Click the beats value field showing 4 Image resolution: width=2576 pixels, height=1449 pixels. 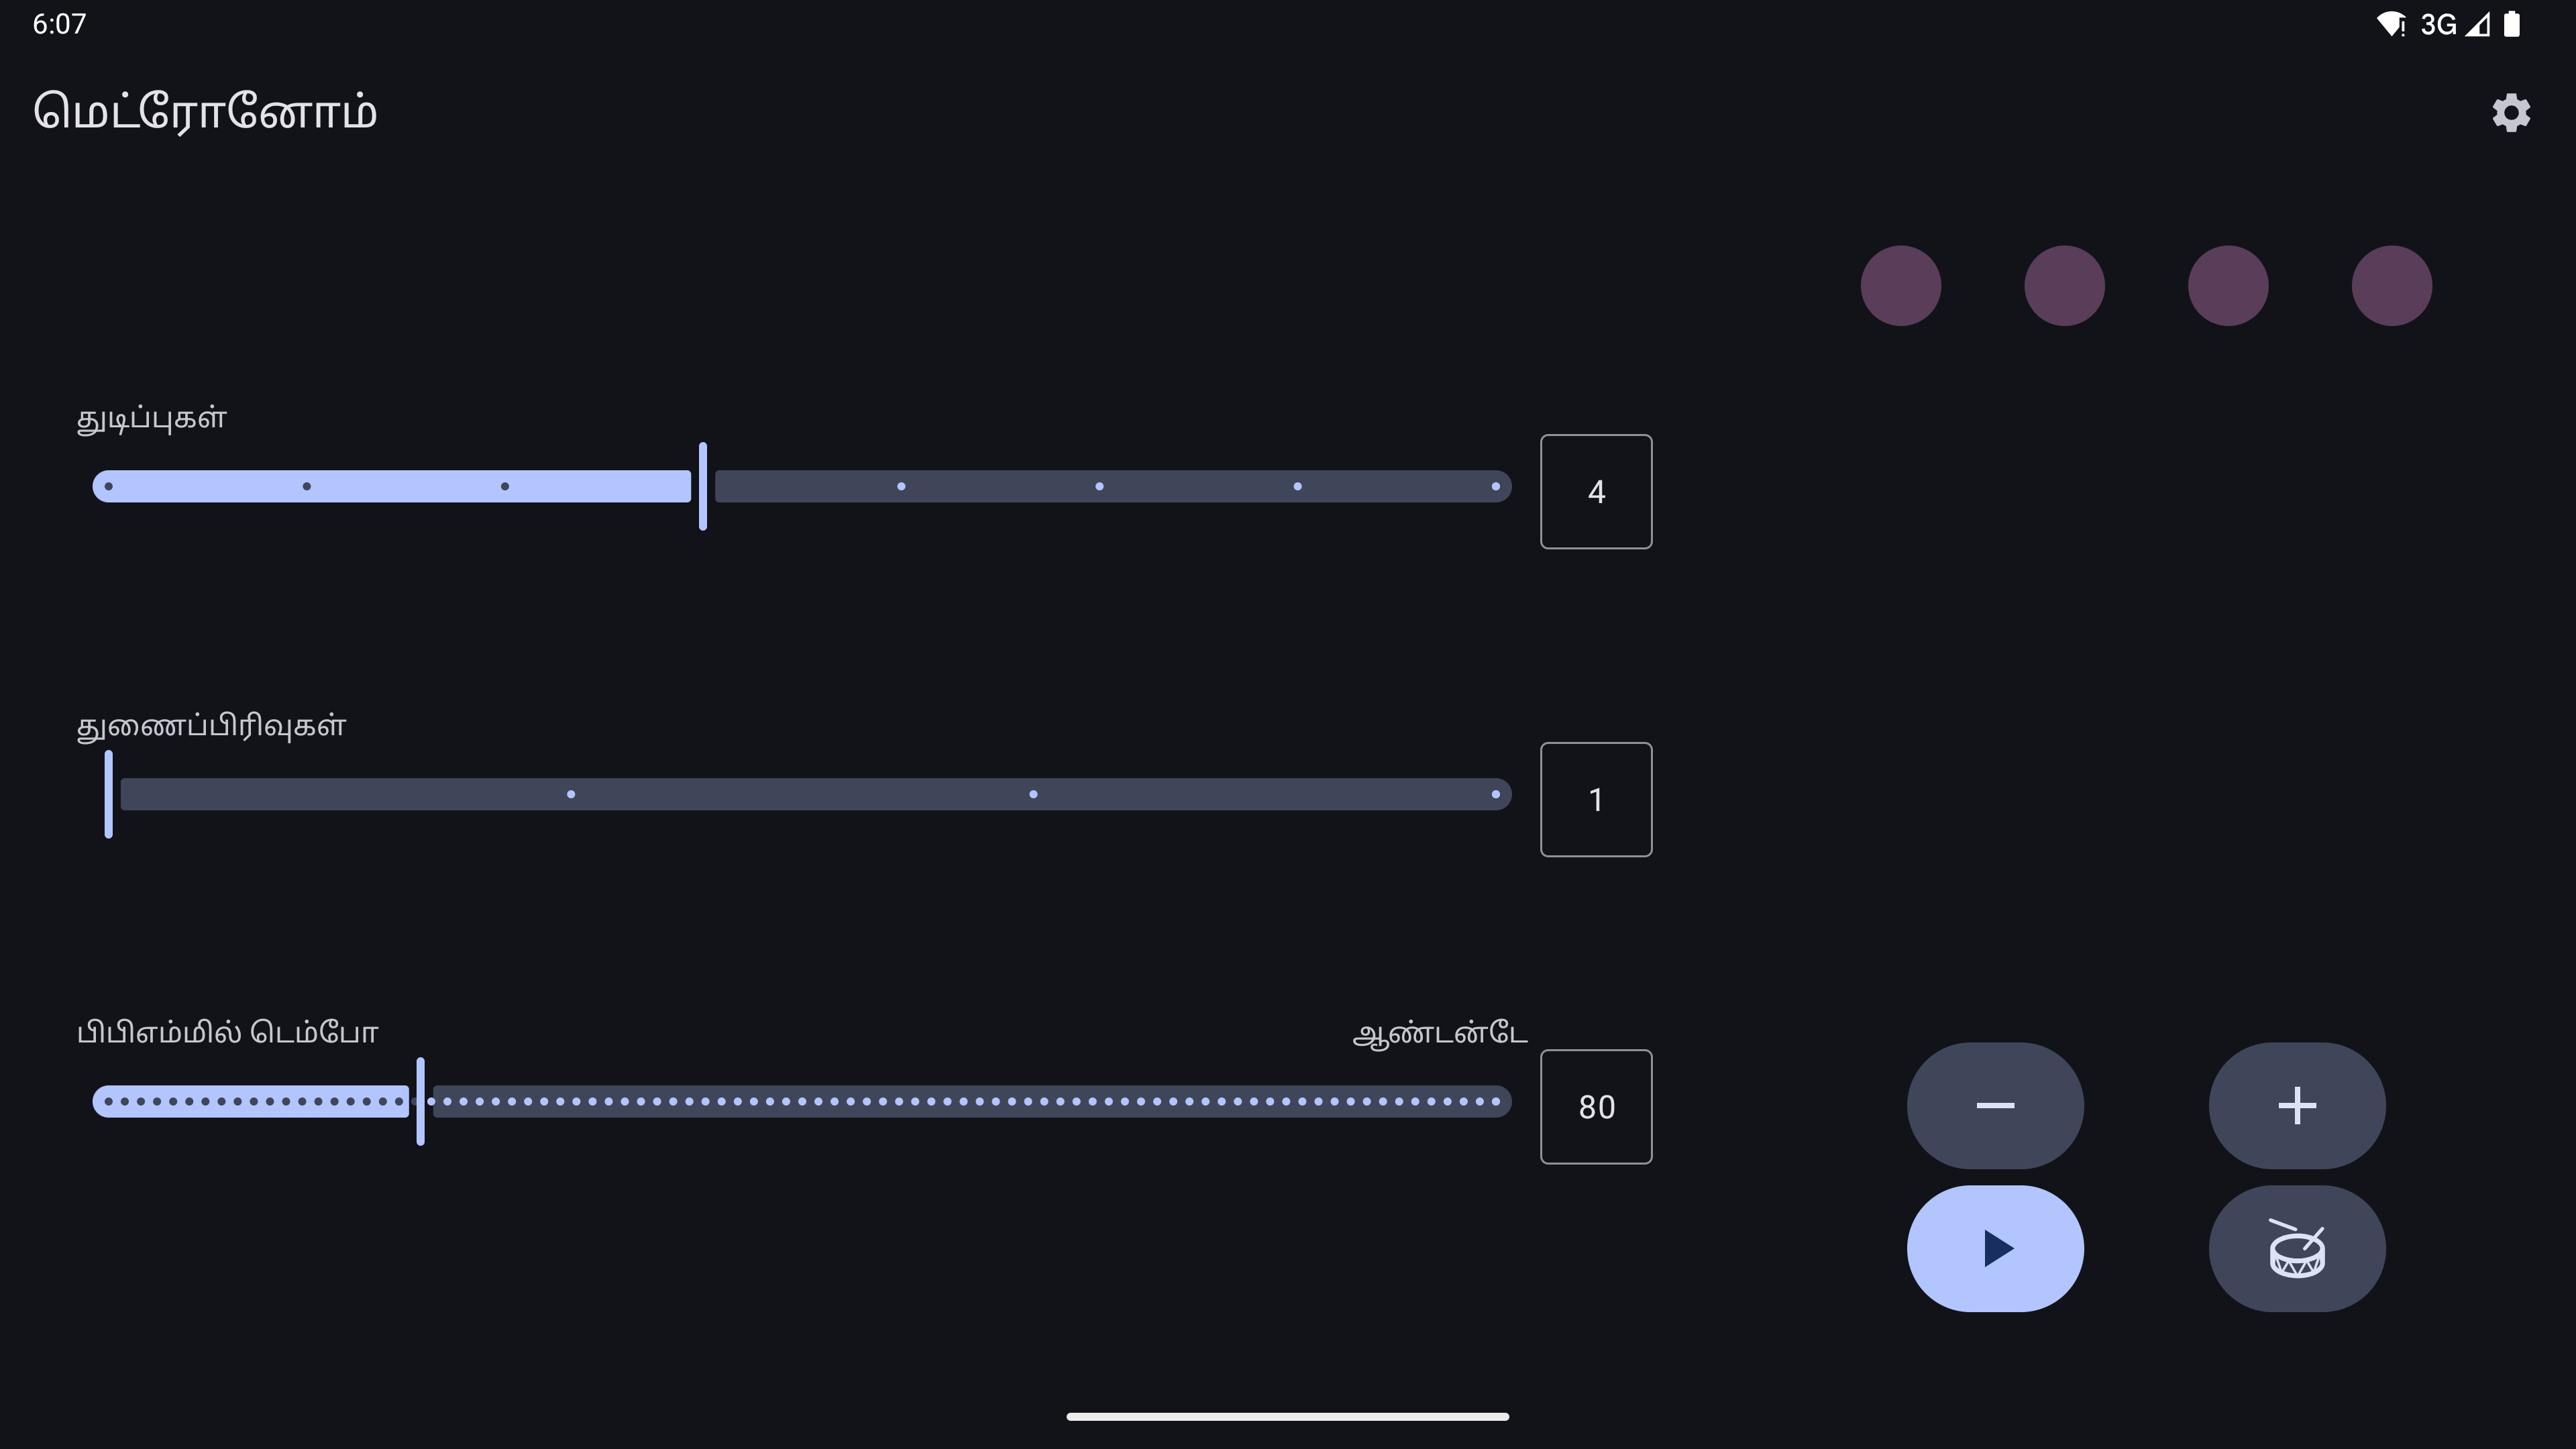click(x=1596, y=491)
